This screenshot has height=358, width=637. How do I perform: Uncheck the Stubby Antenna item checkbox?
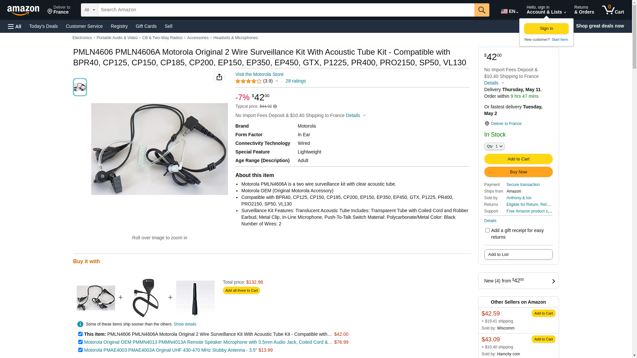click(80, 350)
